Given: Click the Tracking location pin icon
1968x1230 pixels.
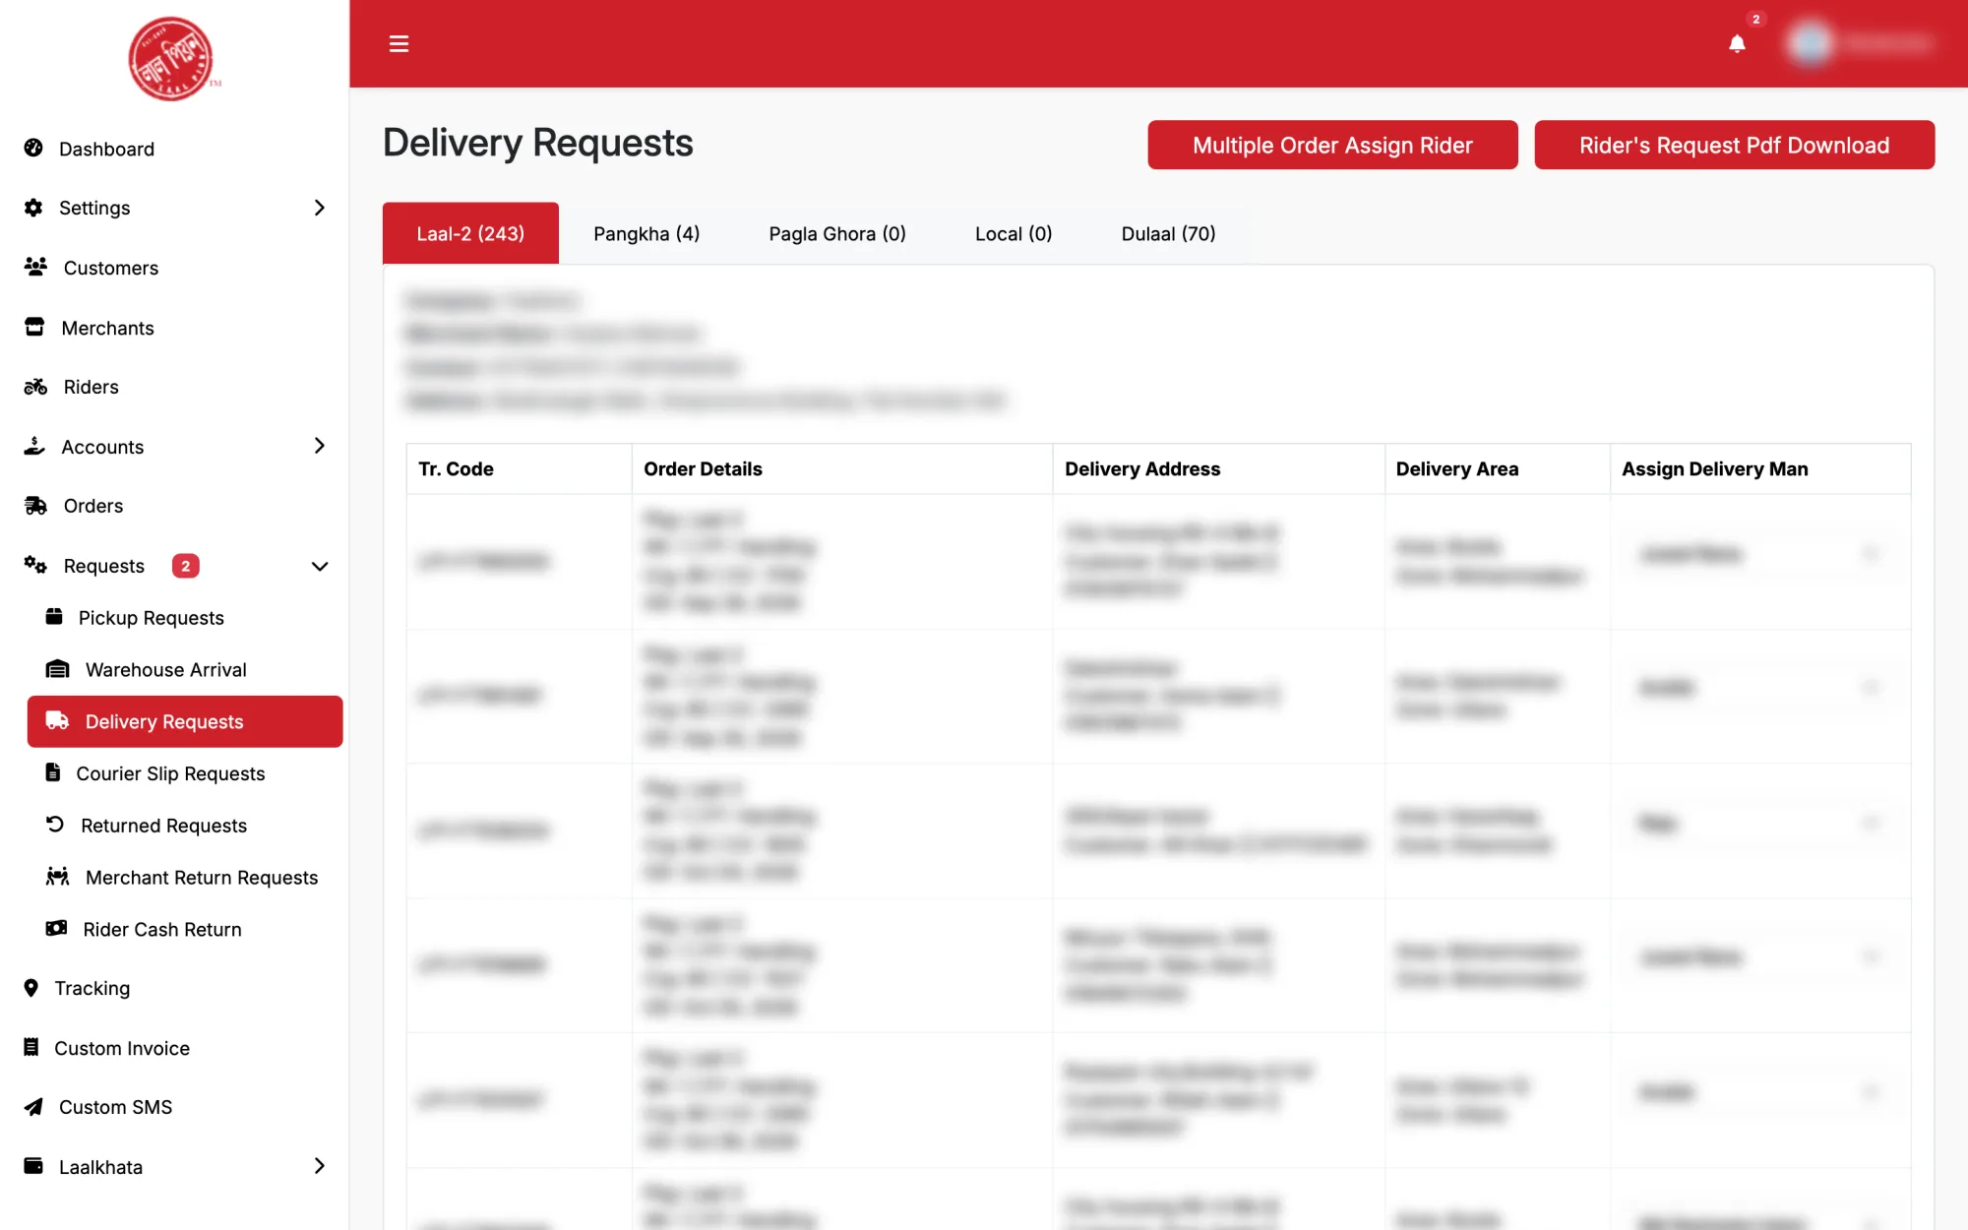Looking at the screenshot, I should click(31, 987).
